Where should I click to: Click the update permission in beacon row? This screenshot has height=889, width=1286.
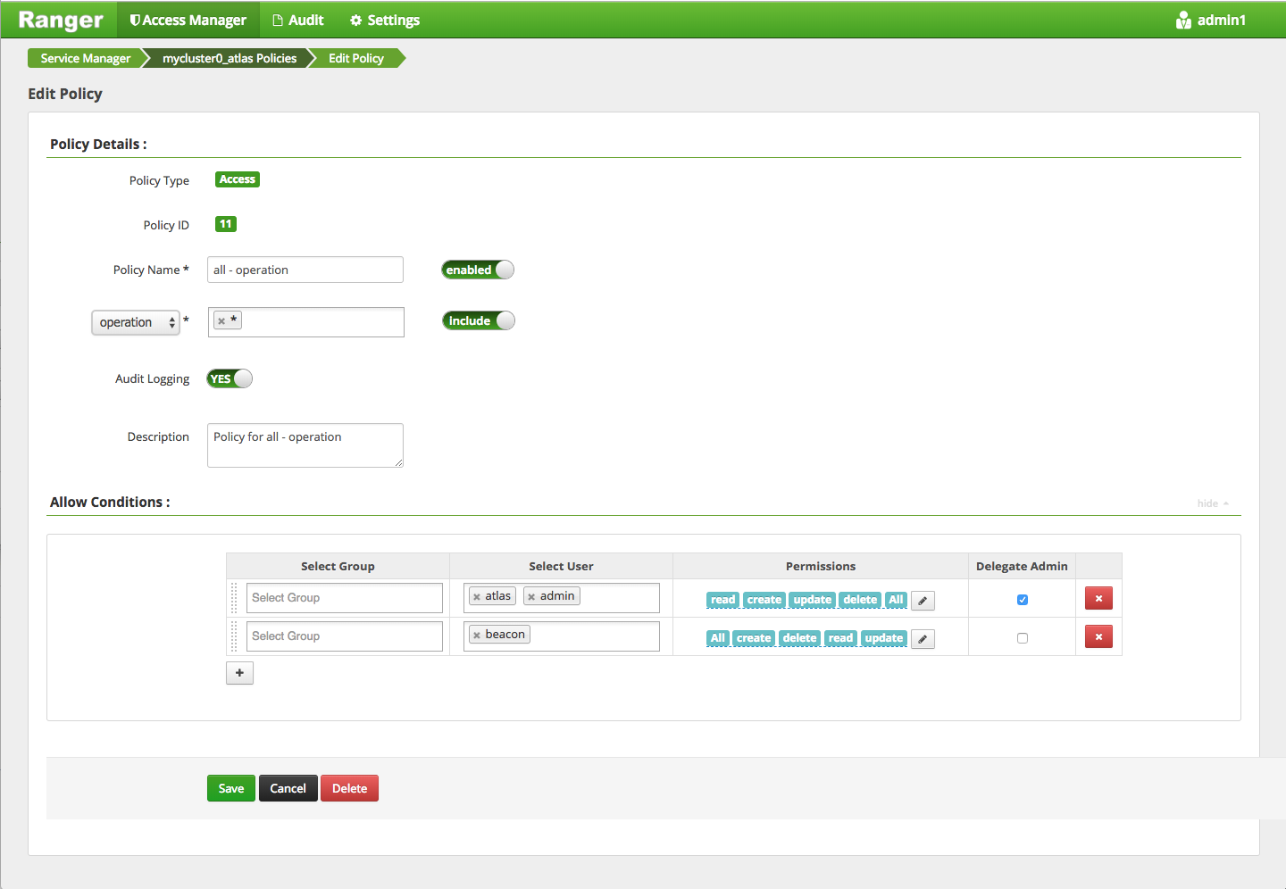click(x=884, y=638)
